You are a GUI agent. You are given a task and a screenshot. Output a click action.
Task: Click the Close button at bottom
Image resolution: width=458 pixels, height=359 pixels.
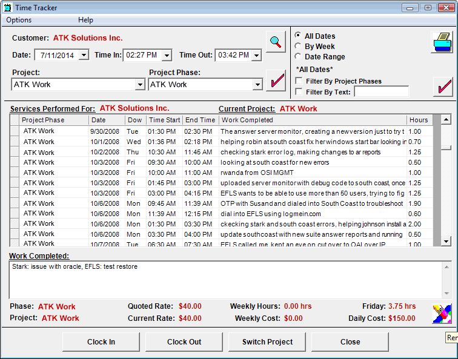click(x=350, y=342)
